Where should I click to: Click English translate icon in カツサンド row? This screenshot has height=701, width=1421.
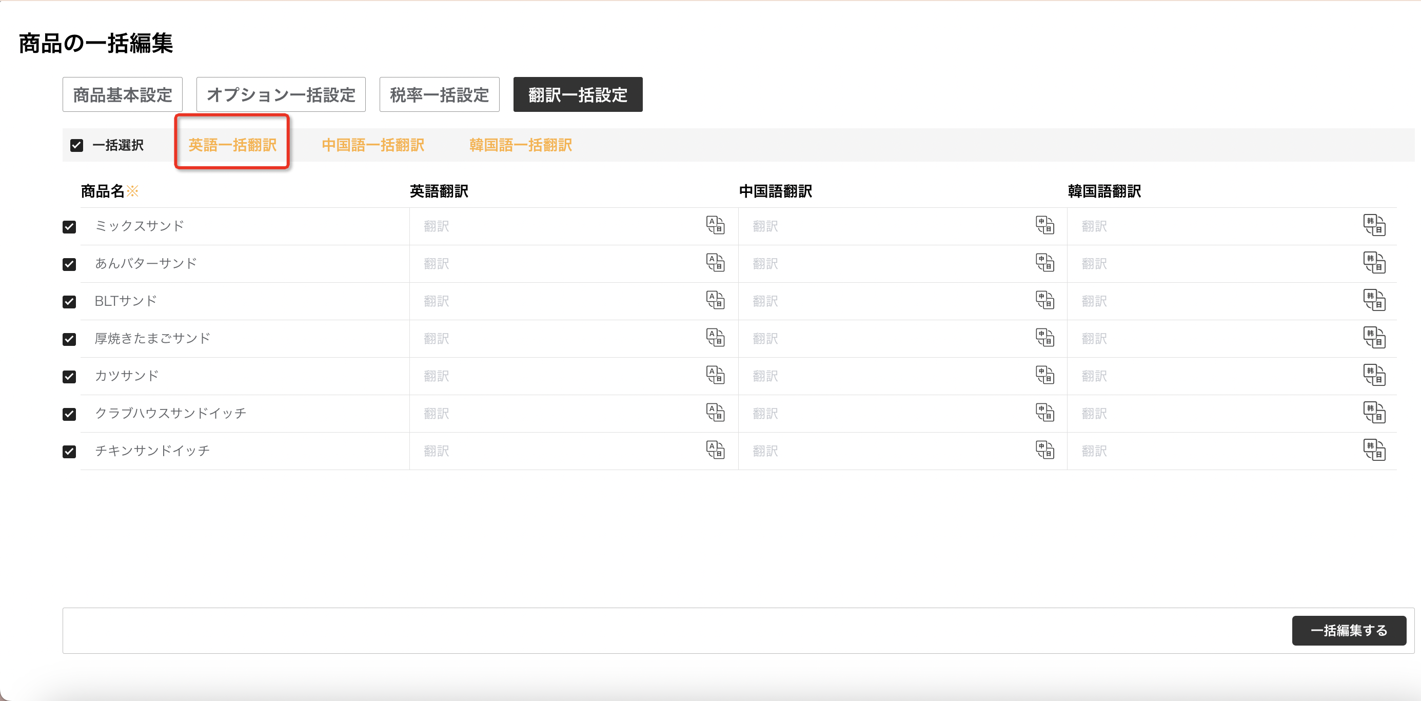pyautogui.click(x=716, y=375)
